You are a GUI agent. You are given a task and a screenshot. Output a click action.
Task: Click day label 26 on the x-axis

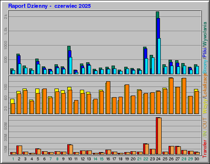click(x=171, y=159)
